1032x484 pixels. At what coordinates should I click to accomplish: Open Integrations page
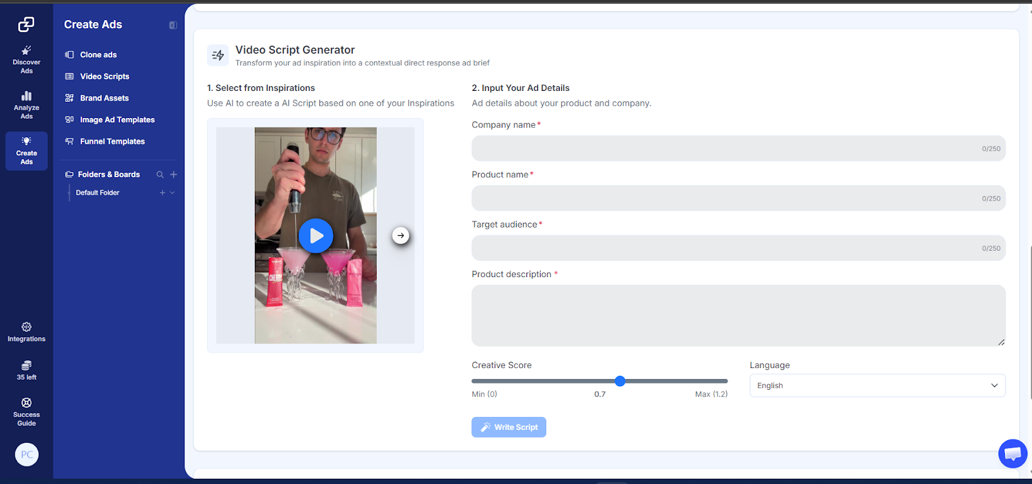(26, 332)
